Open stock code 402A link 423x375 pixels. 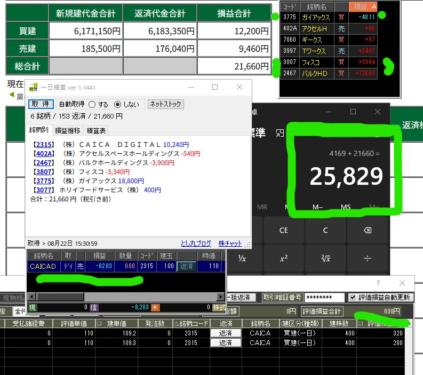[44, 154]
